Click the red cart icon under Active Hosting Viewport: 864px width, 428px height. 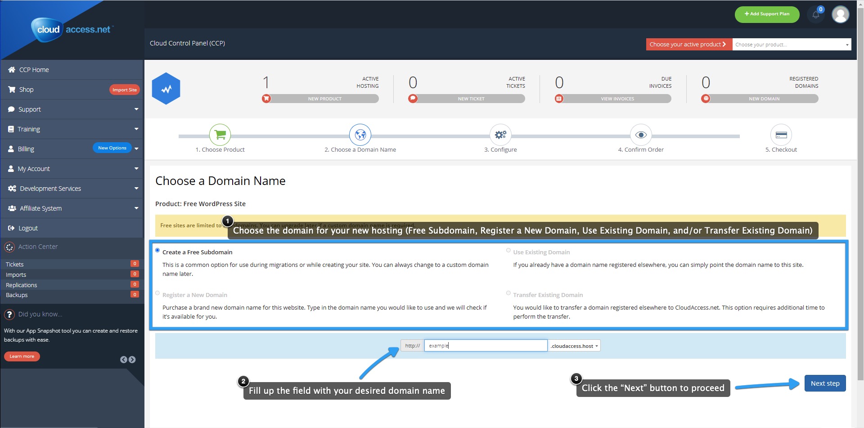tap(266, 99)
